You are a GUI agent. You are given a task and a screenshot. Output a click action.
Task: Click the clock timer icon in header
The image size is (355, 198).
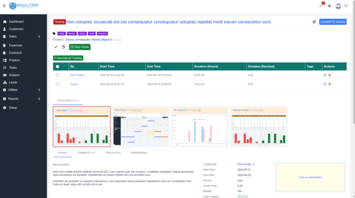tap(346, 6)
